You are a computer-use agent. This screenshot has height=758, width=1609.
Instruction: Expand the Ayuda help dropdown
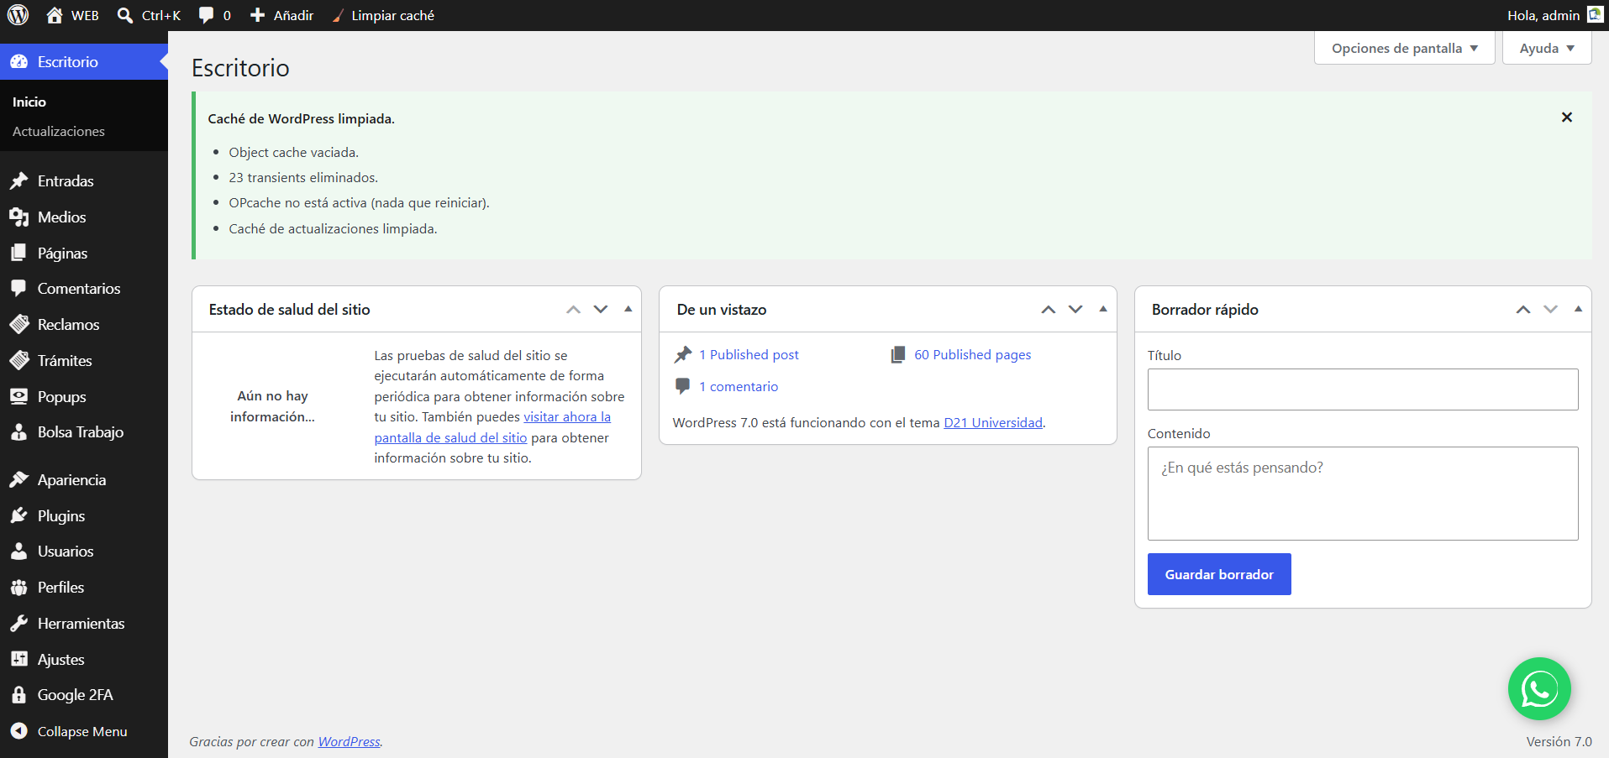coord(1547,48)
